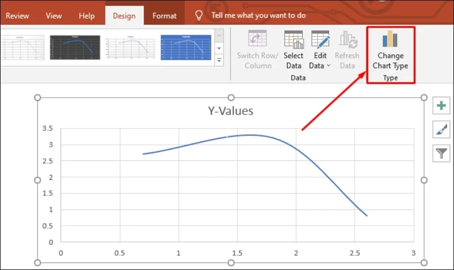The width and height of the screenshot is (454, 270).
Task: Click the Edit Data icon
Action: [320, 39]
